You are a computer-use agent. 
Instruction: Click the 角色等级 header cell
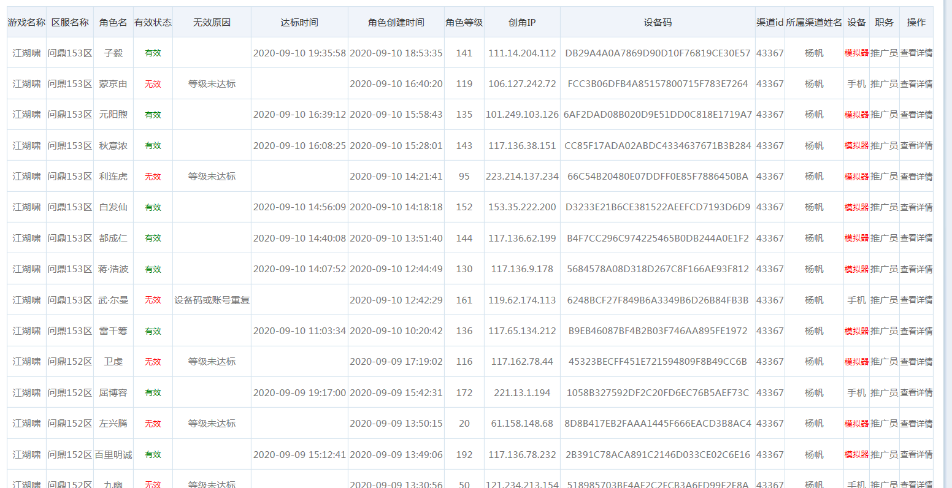point(464,23)
